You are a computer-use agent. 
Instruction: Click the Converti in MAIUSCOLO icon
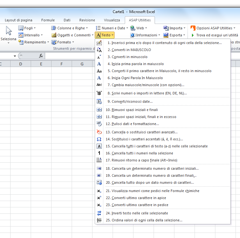pyautogui.click(x=99, y=50)
